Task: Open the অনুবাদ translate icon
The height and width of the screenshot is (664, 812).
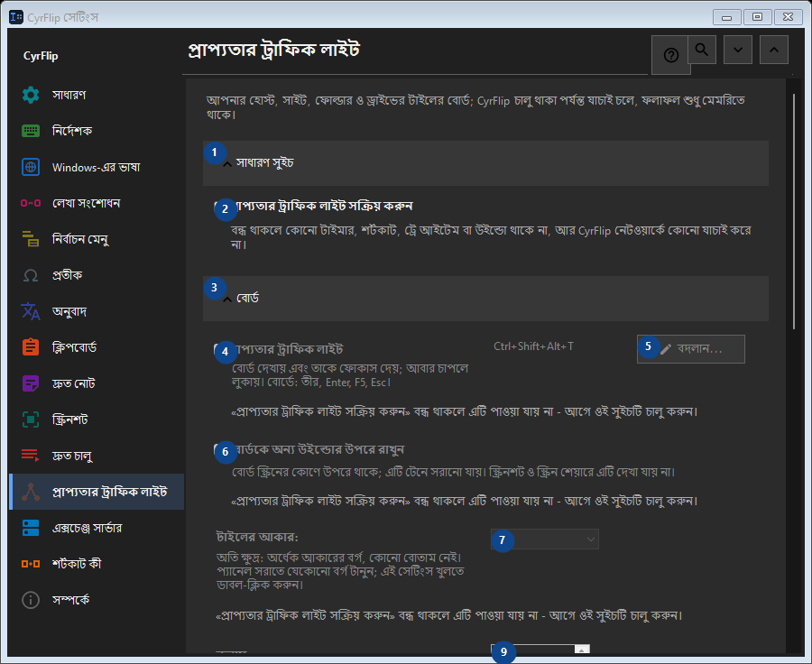Action: pos(31,311)
